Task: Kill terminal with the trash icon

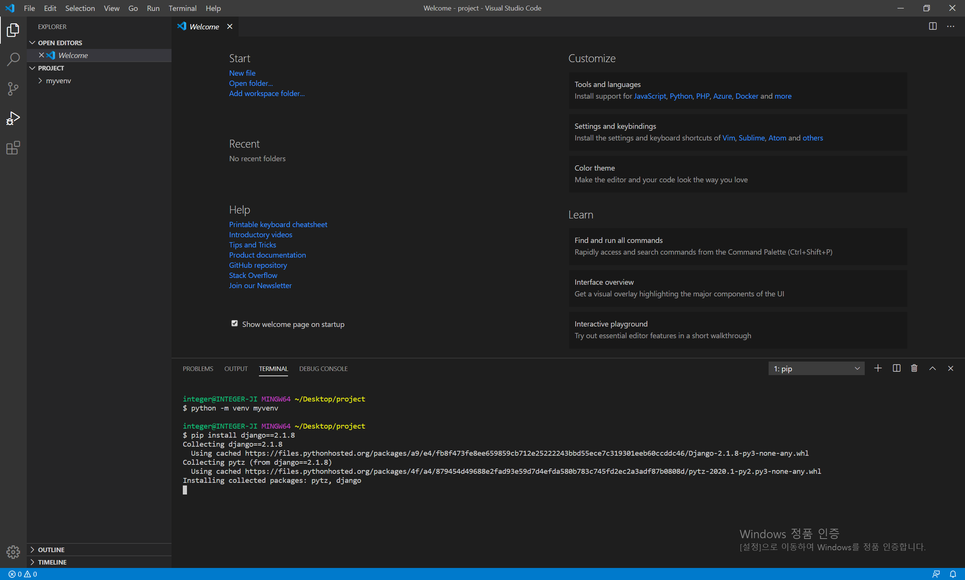Action: (914, 368)
